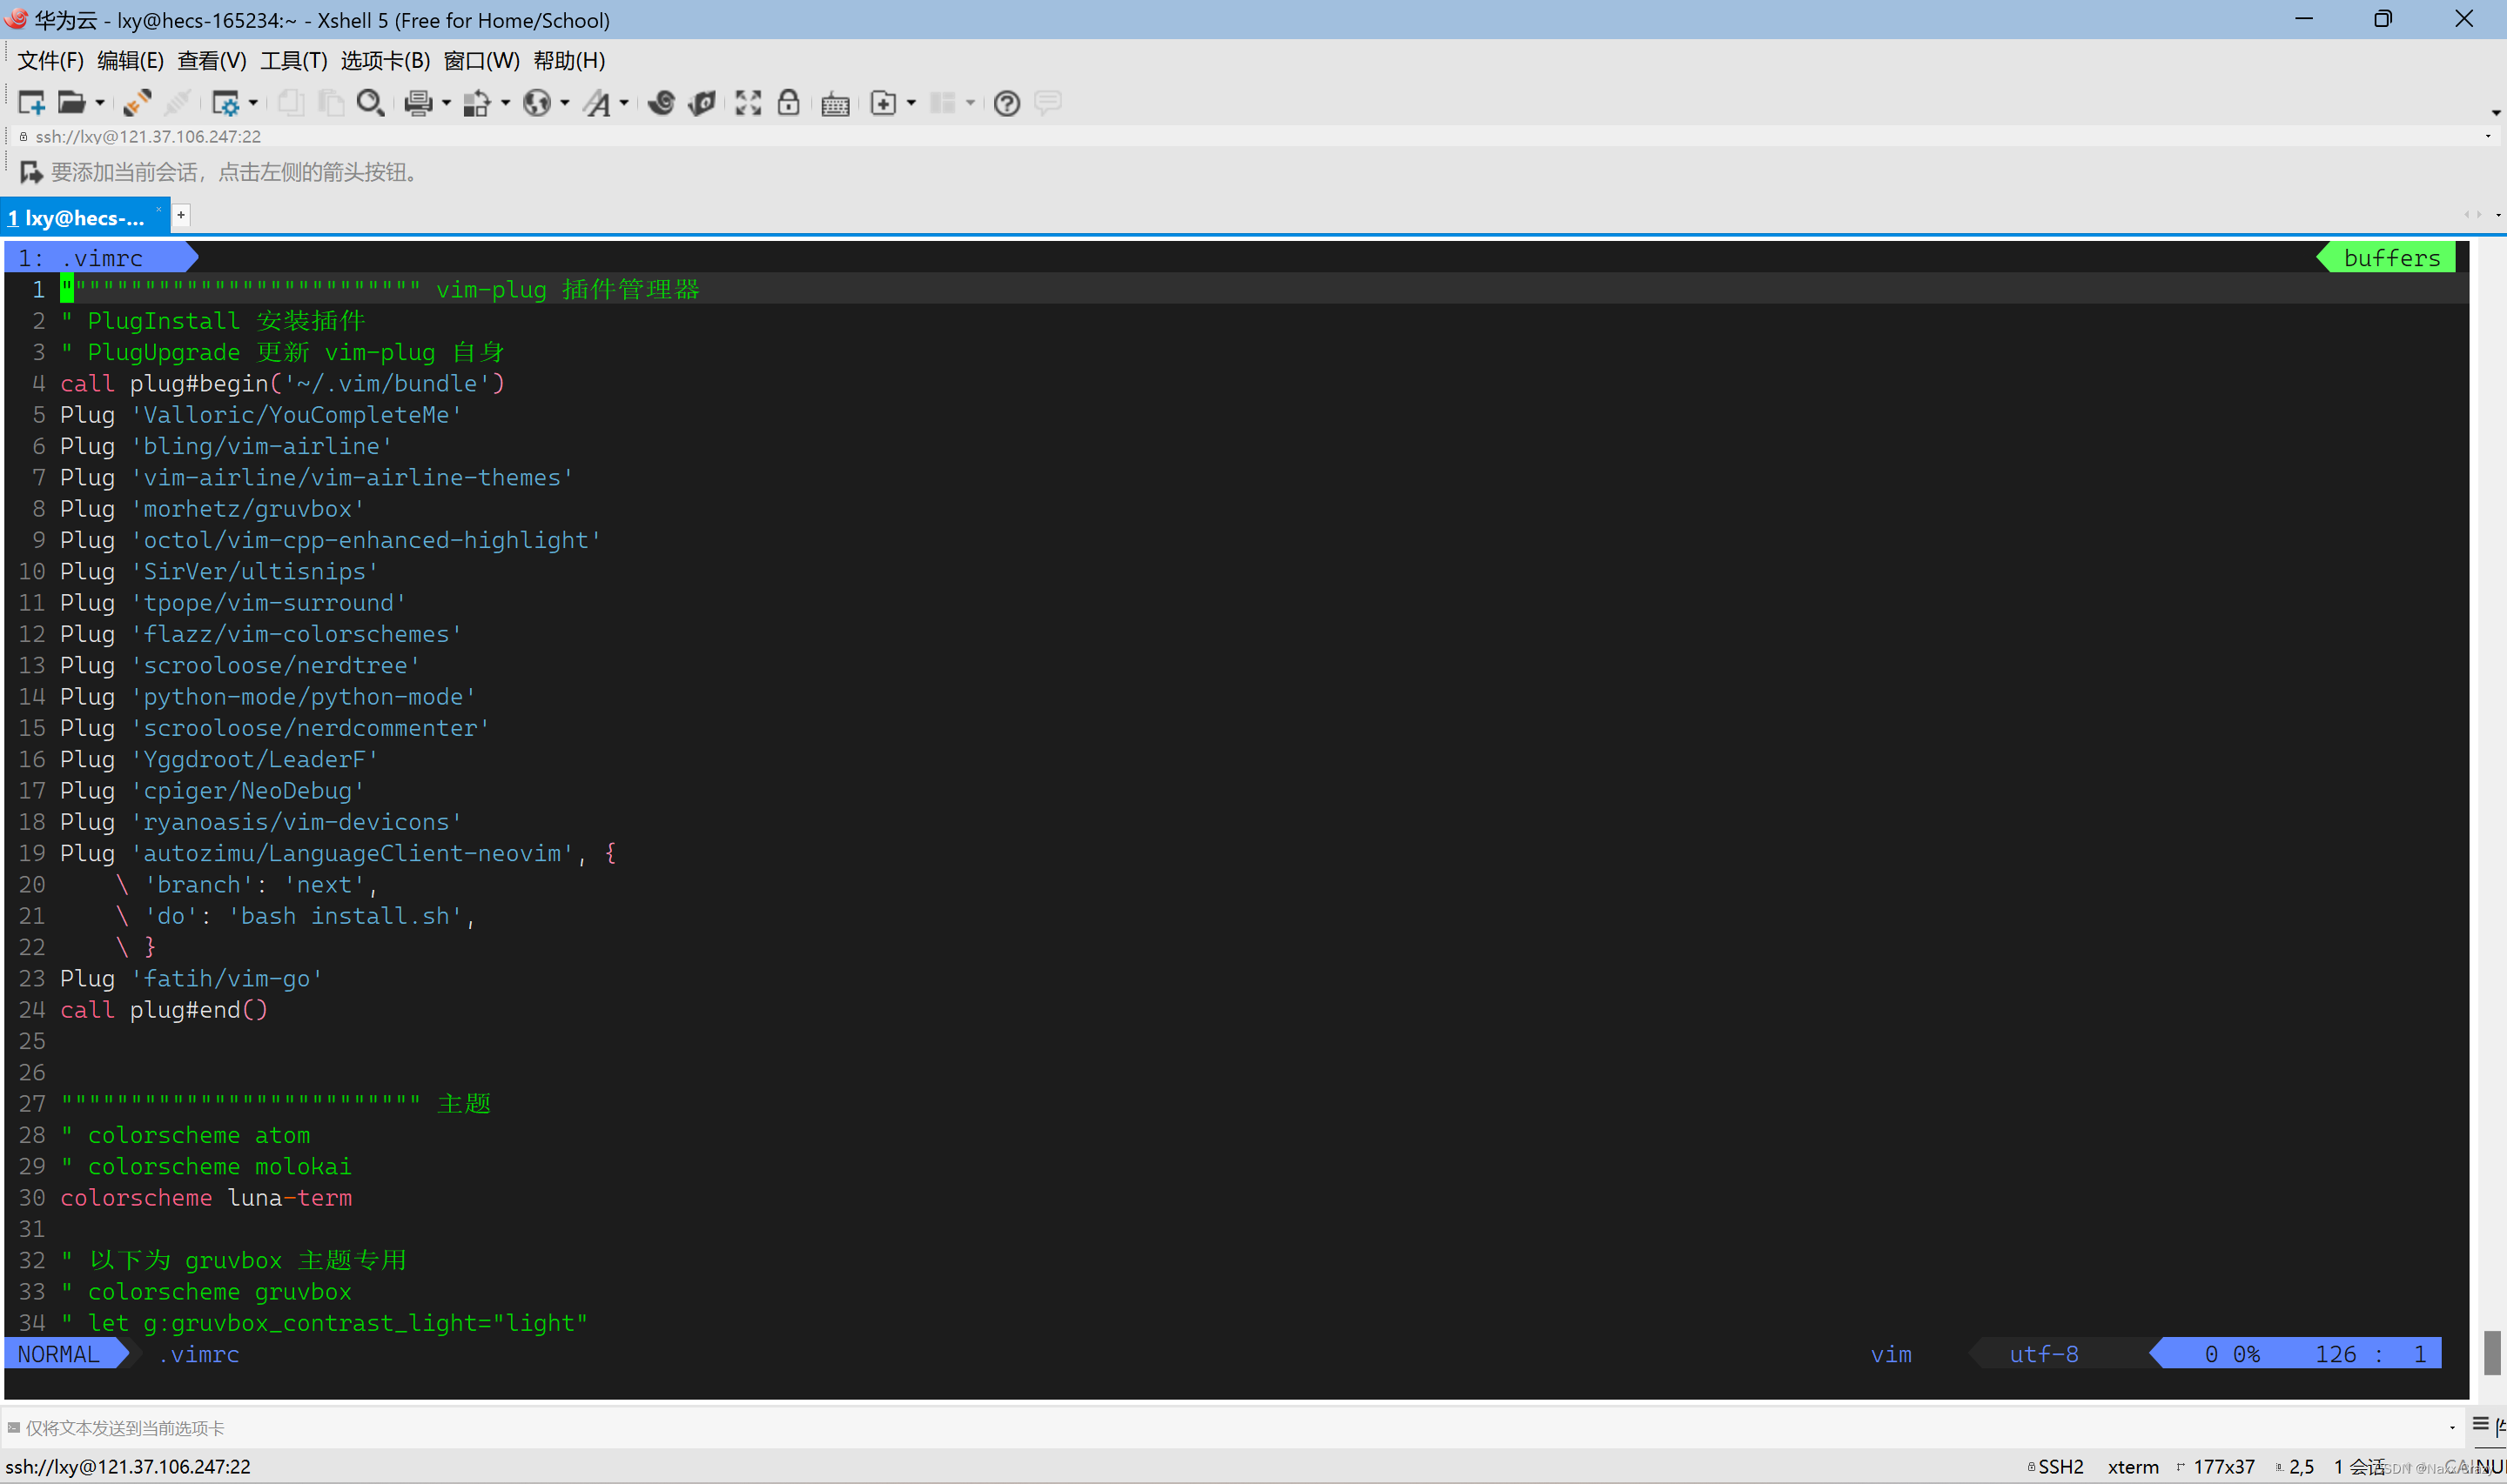The image size is (2507, 1484).
Task: Open a new tab with the plus button
Action: click(181, 216)
